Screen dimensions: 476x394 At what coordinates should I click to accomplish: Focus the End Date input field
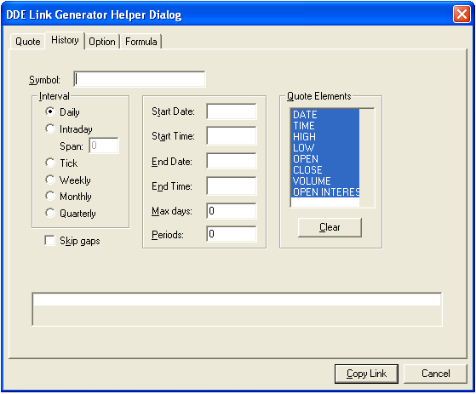[x=232, y=161]
